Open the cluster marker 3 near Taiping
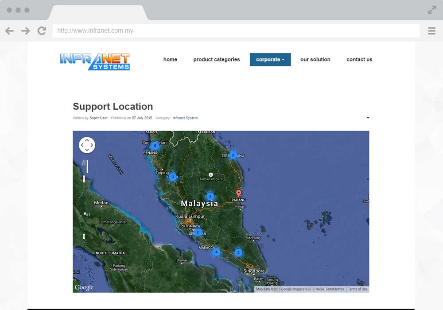Viewport: 443px width, 310px height. 173,177
